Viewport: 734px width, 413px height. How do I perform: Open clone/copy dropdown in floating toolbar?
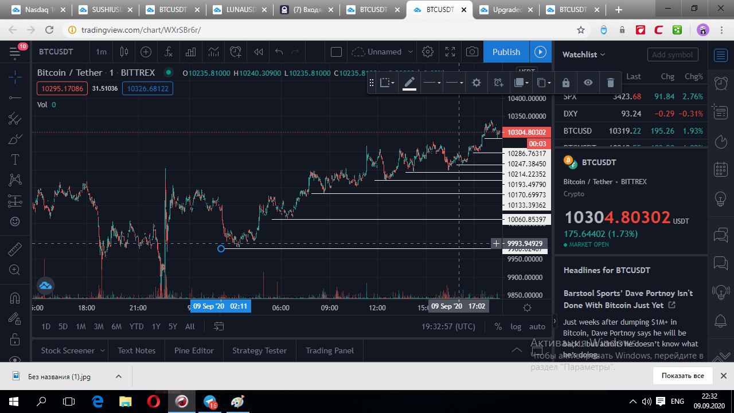pyautogui.click(x=544, y=83)
